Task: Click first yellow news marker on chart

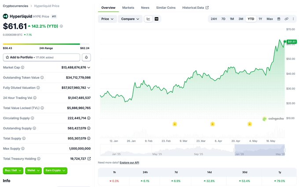Action: pyautogui.click(x=175, y=124)
